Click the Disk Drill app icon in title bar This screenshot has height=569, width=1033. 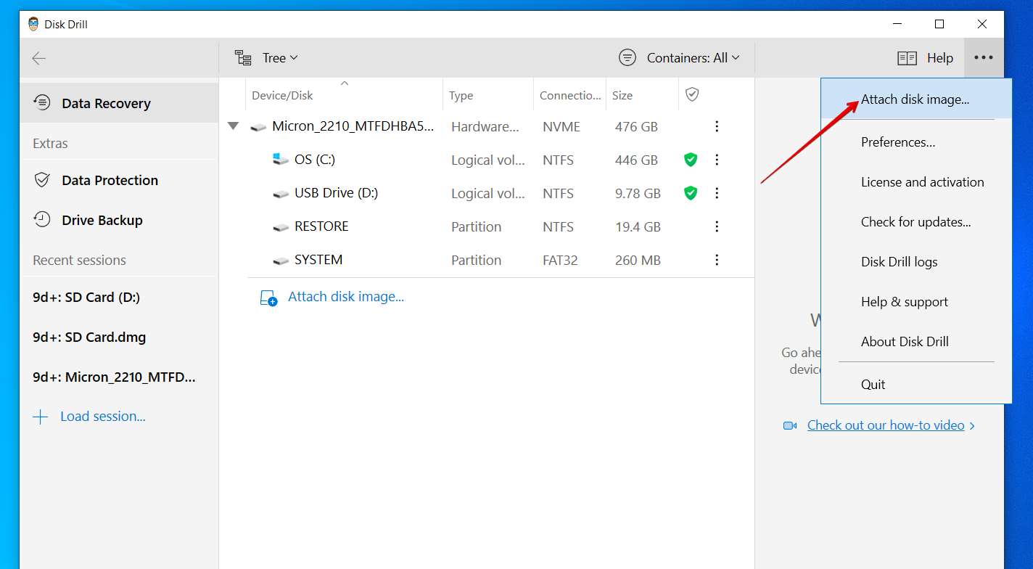[33, 24]
